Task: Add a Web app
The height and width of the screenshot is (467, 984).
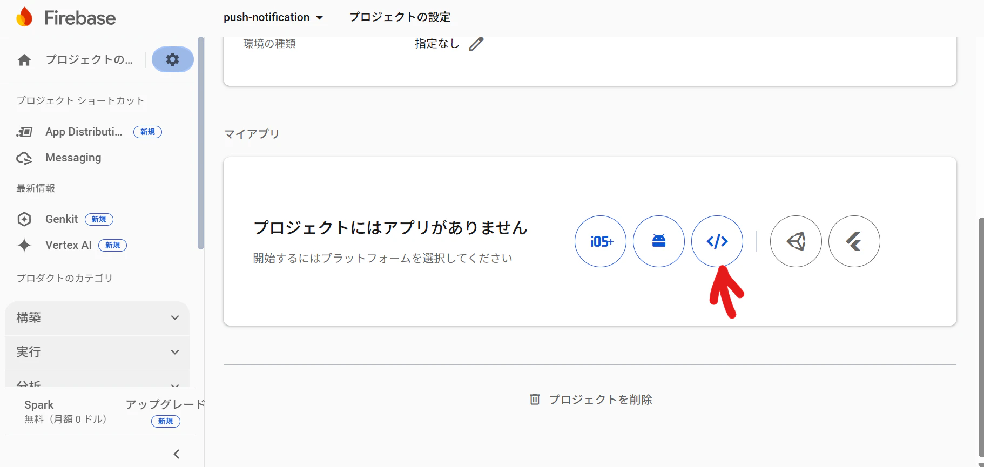Action: (717, 241)
